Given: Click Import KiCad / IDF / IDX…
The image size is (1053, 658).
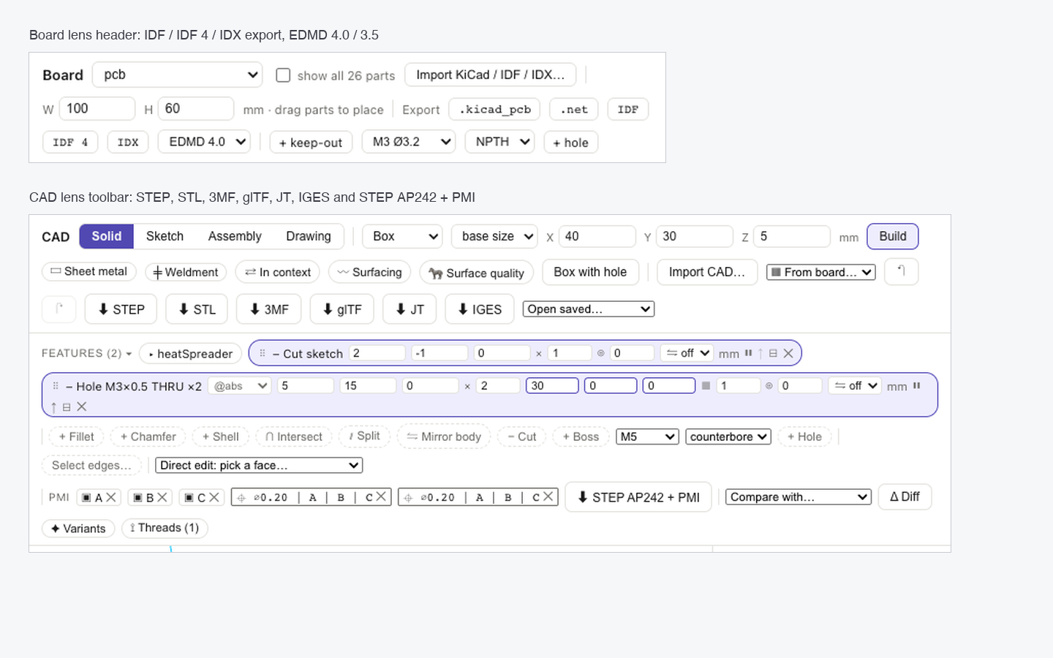Looking at the screenshot, I should point(491,75).
